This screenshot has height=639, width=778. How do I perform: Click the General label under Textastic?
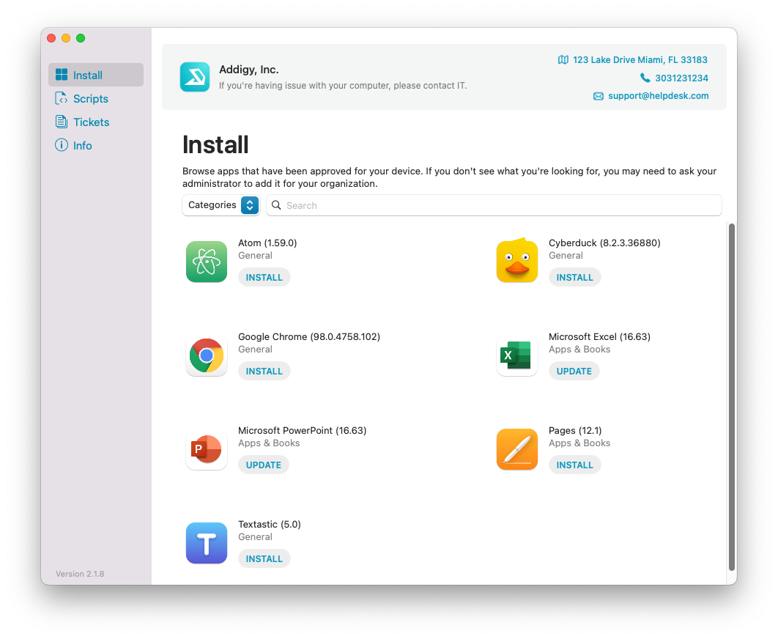point(255,536)
